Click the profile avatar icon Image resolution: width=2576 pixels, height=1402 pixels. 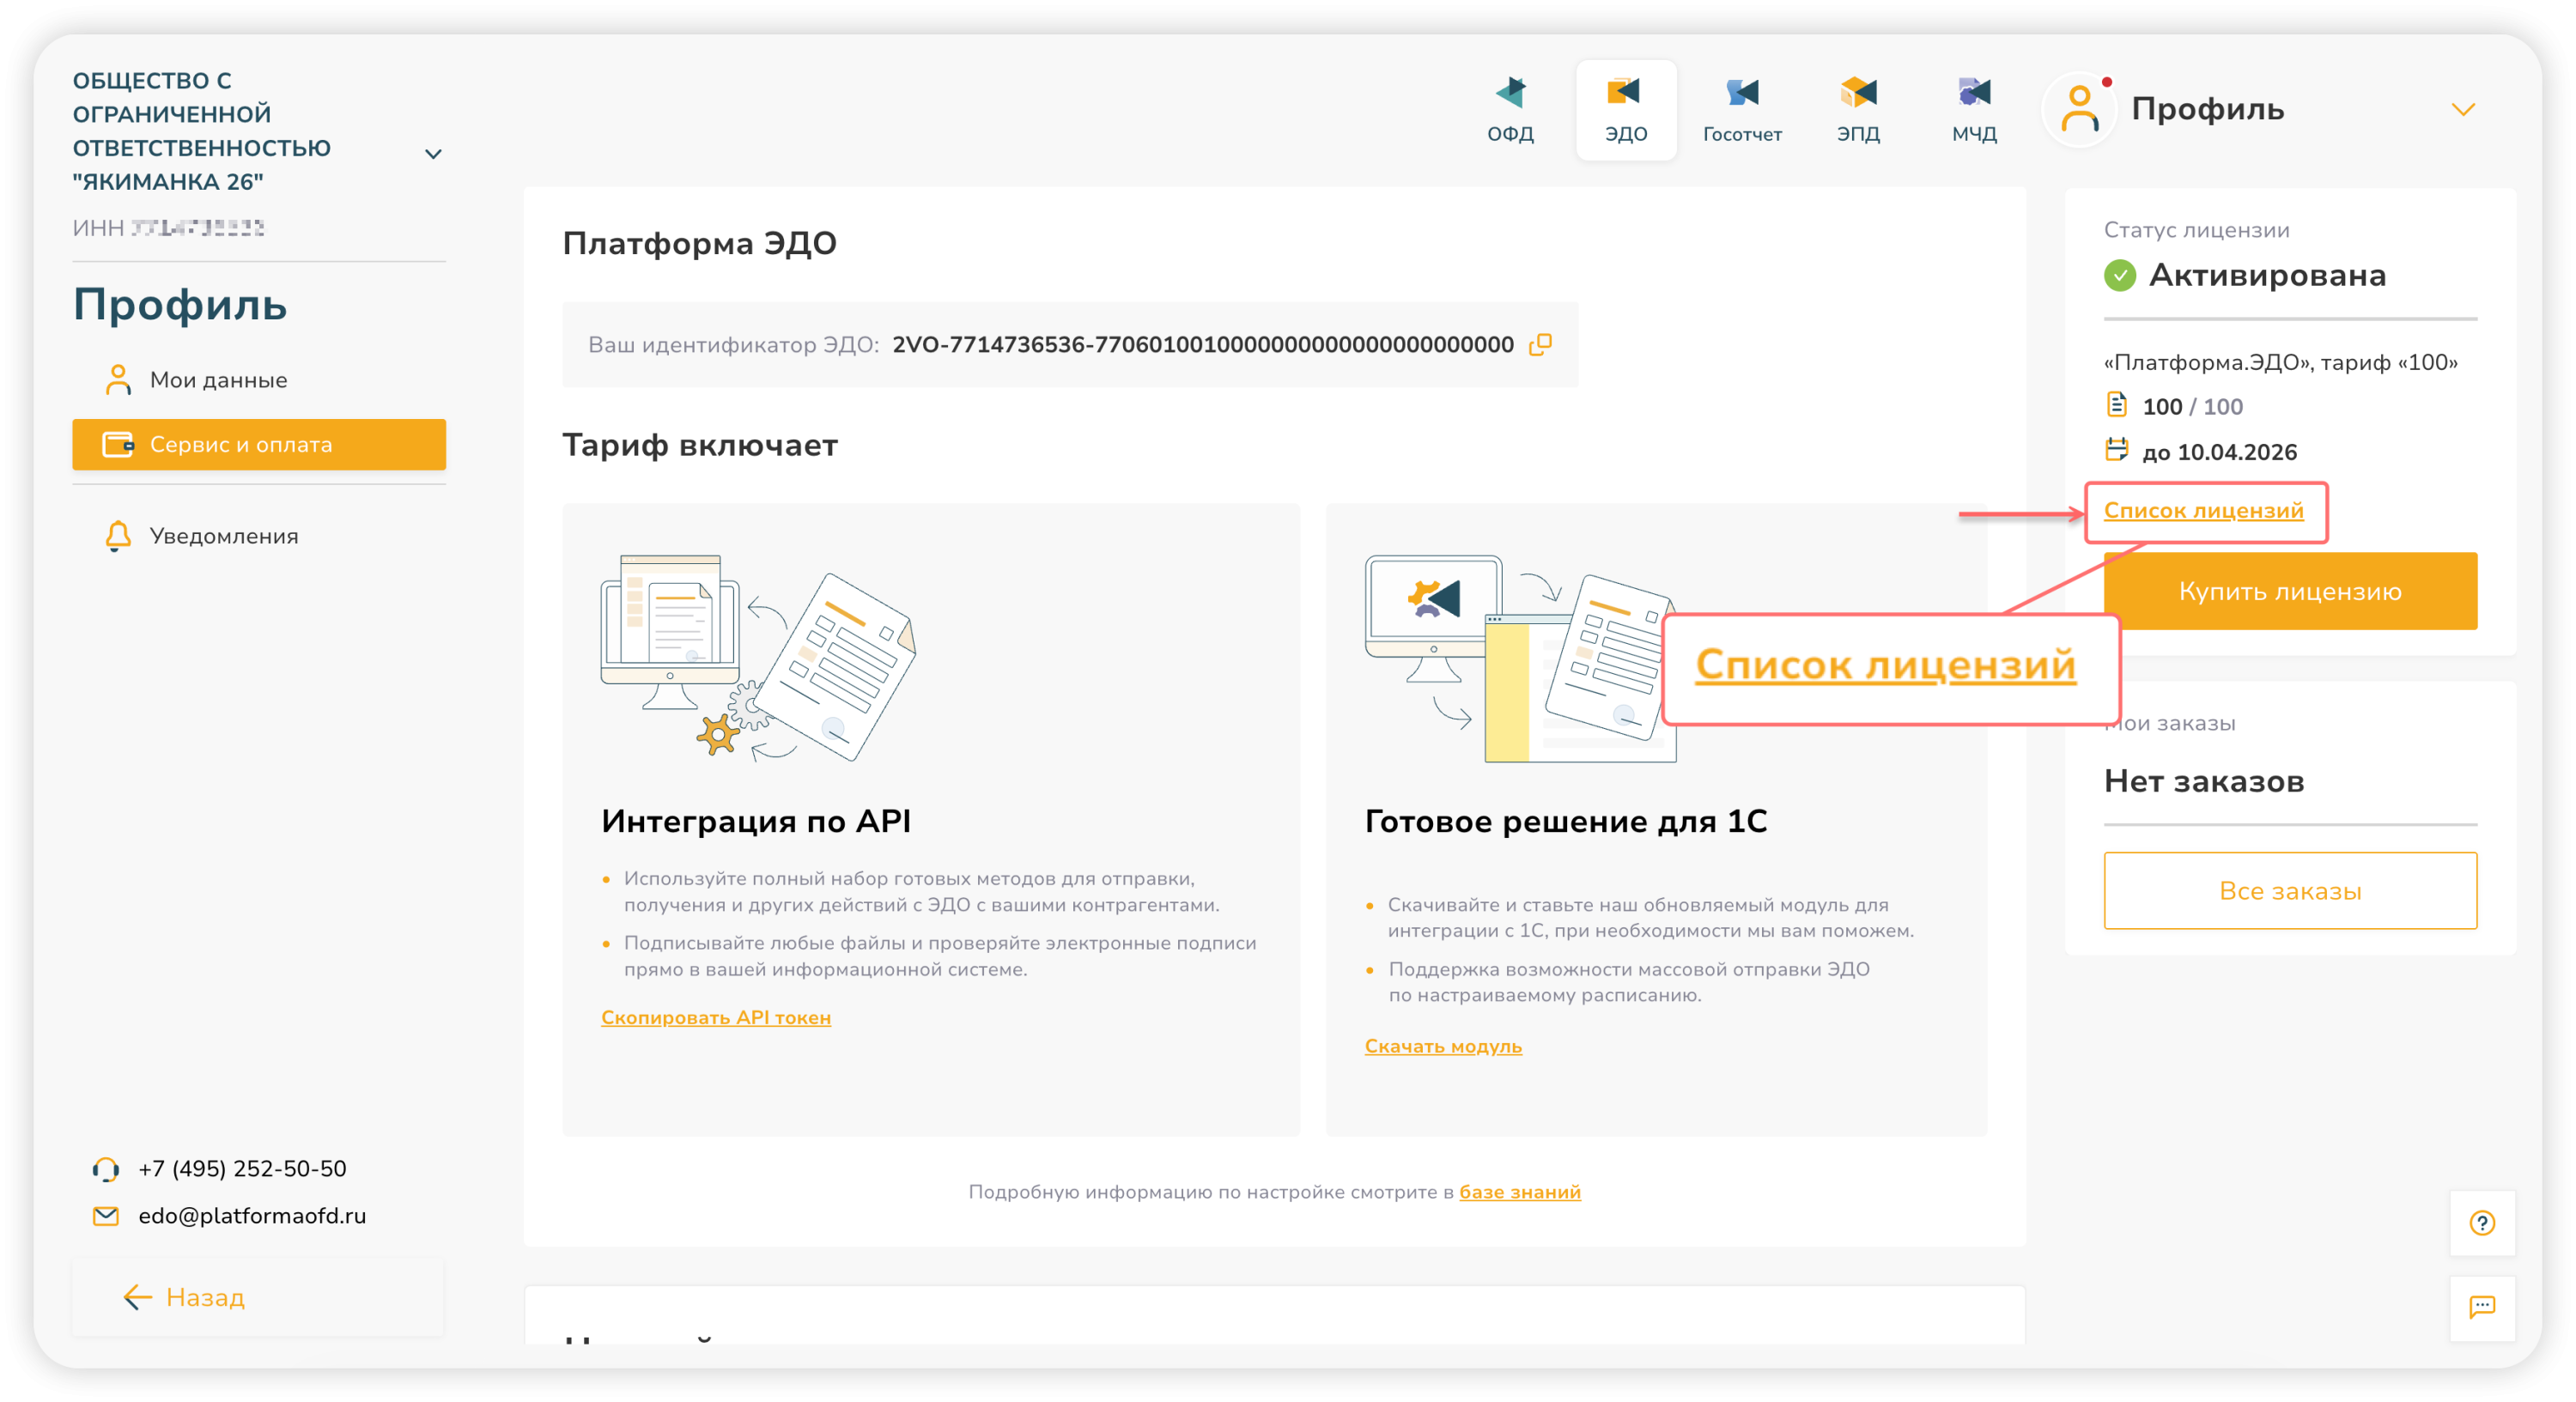click(x=2080, y=109)
